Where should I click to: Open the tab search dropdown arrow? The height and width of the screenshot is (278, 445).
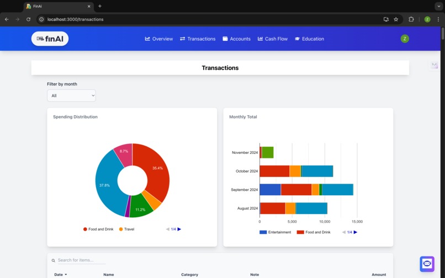(439, 6)
